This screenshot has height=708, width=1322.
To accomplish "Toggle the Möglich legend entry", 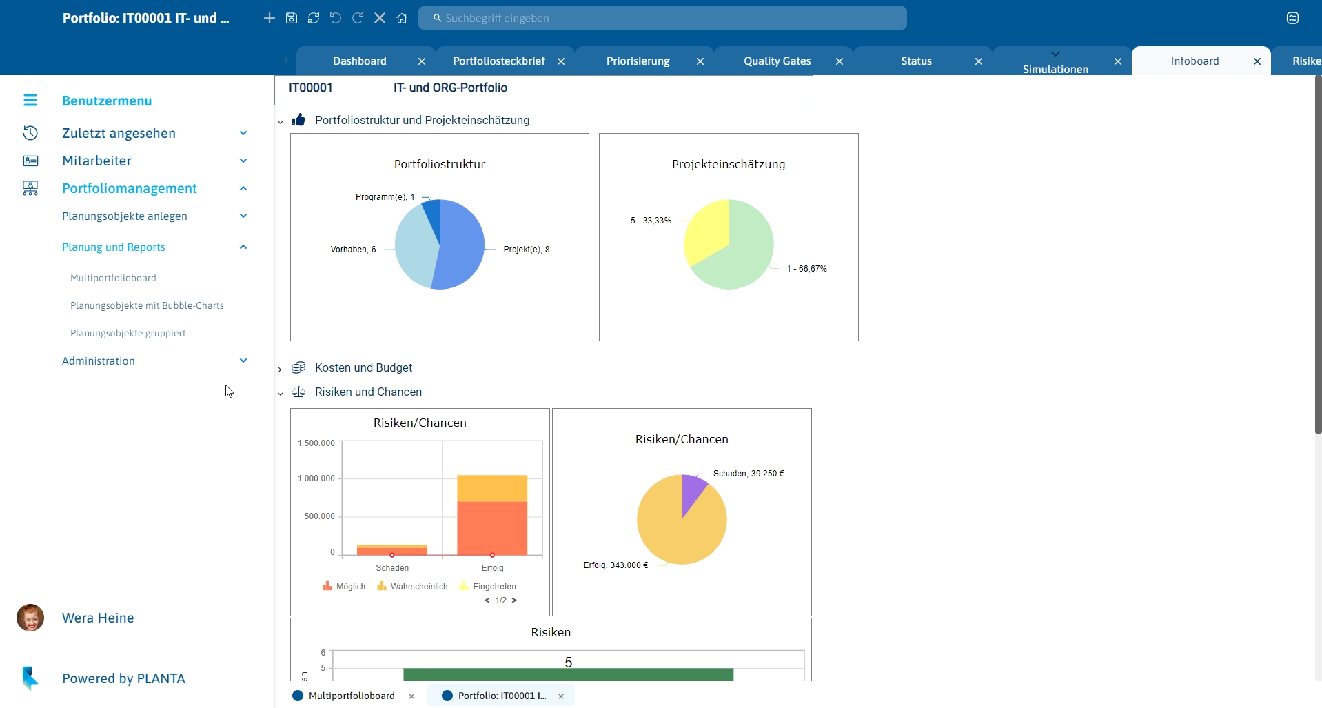I will [x=344, y=587].
